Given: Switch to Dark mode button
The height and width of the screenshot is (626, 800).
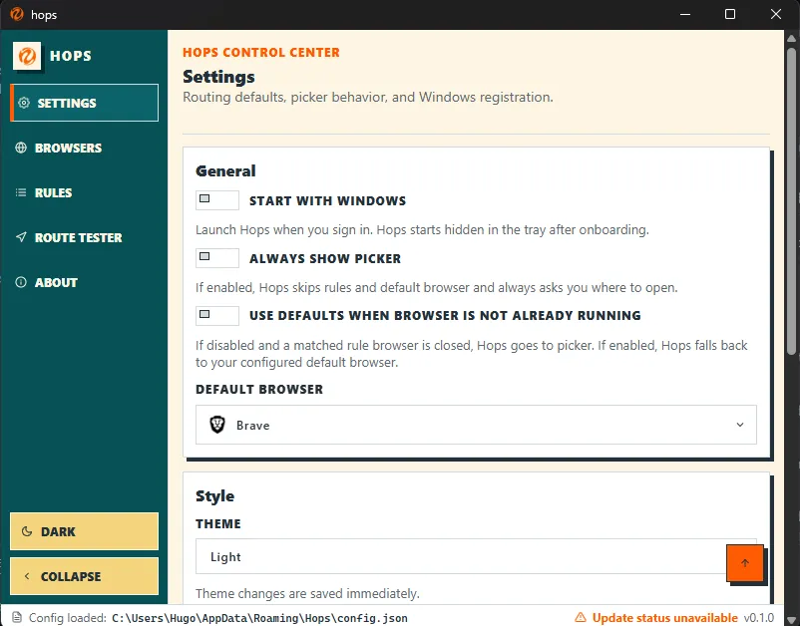Looking at the screenshot, I should tap(84, 531).
